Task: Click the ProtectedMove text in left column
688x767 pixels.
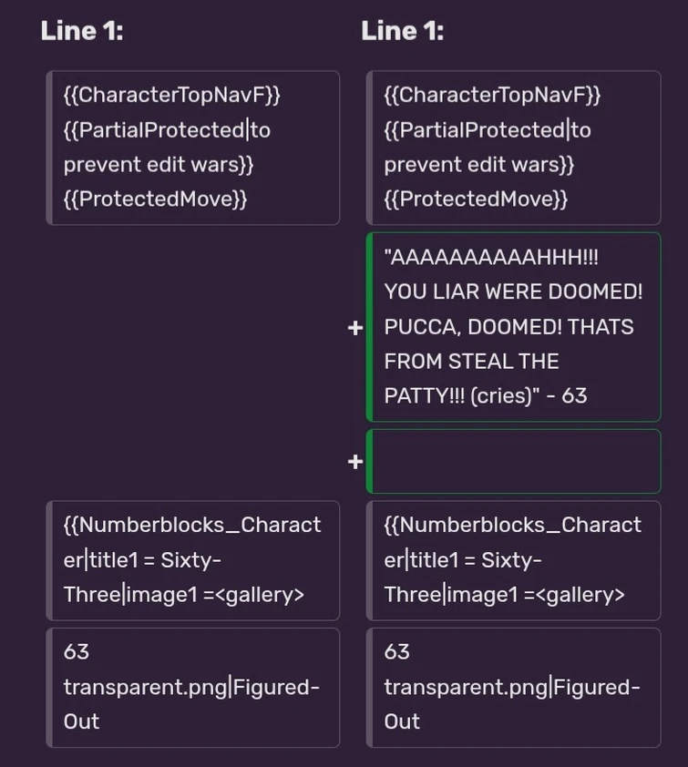Action: click(x=155, y=199)
